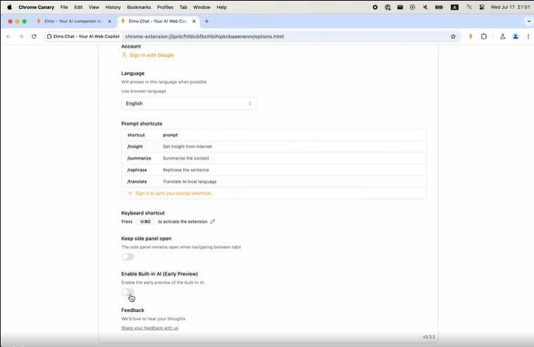Open a new tab with plus button
The height and width of the screenshot is (347, 534).
(x=207, y=21)
